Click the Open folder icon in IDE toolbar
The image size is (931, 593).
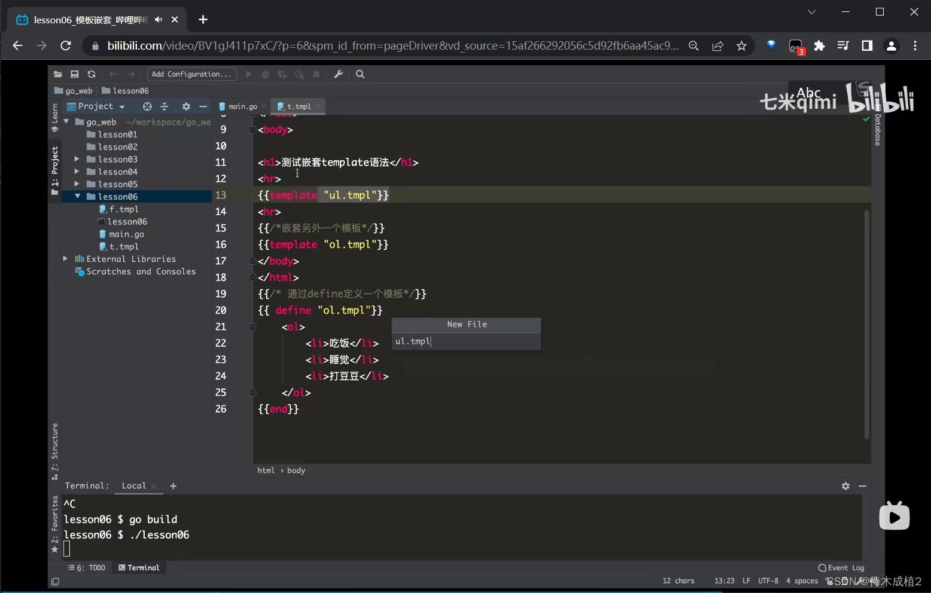coord(58,74)
